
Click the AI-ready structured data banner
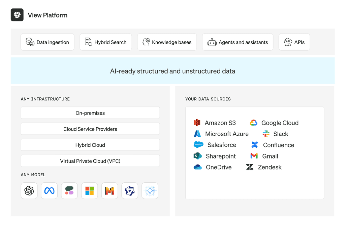(x=172, y=71)
